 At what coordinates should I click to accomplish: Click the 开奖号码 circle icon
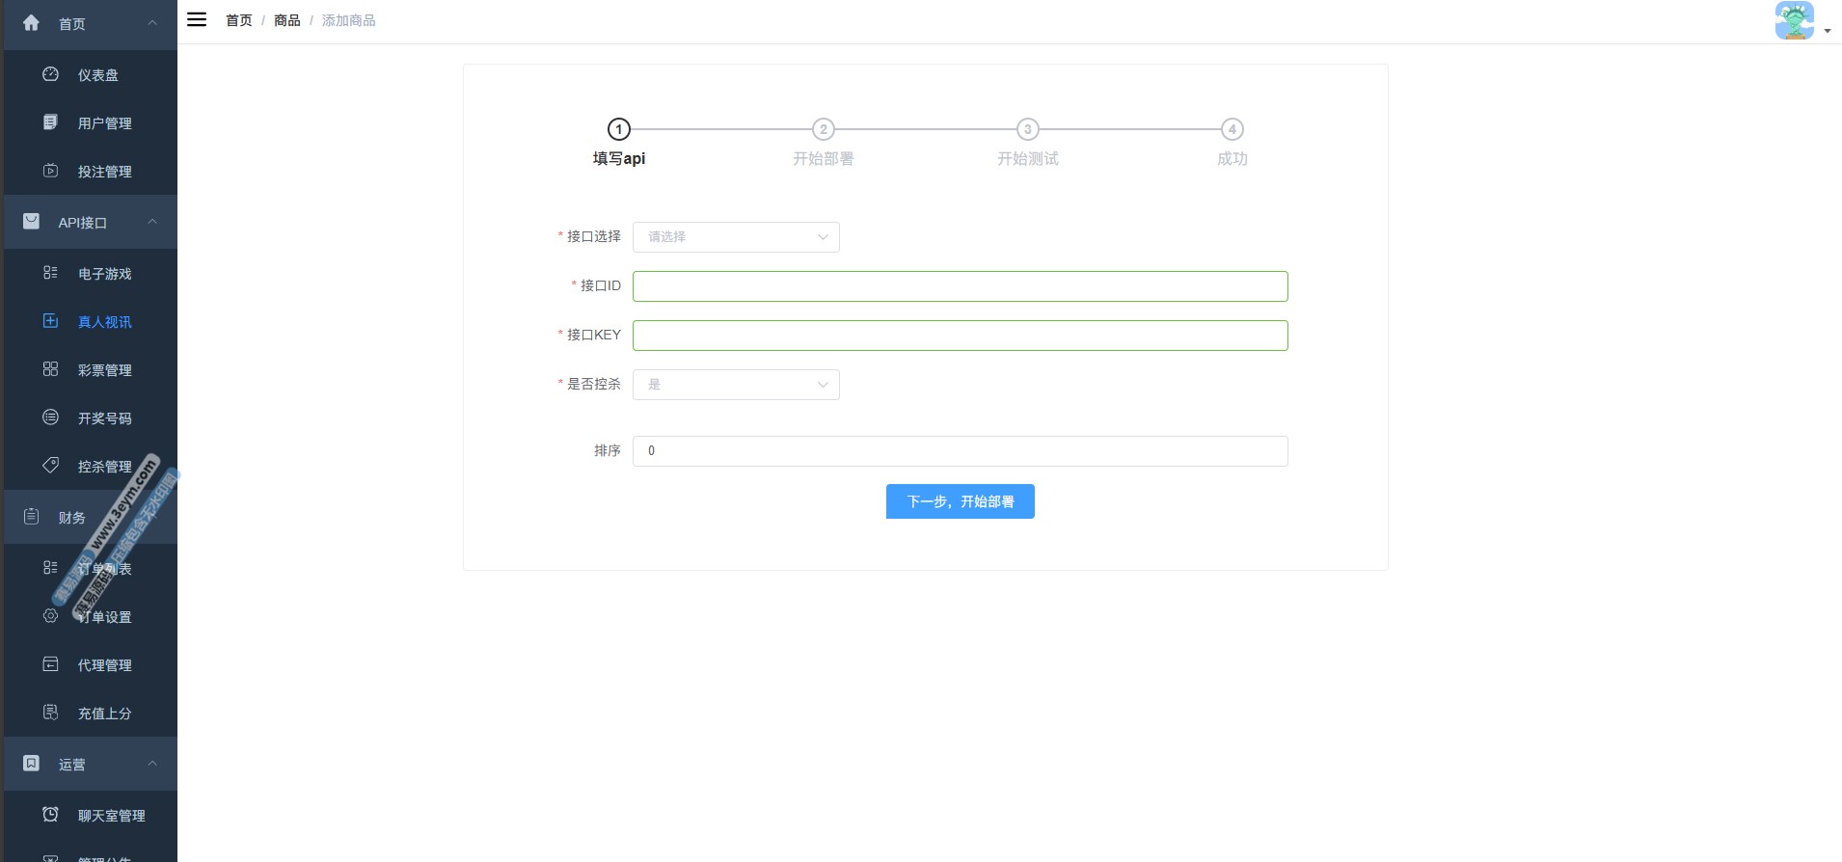(51, 418)
